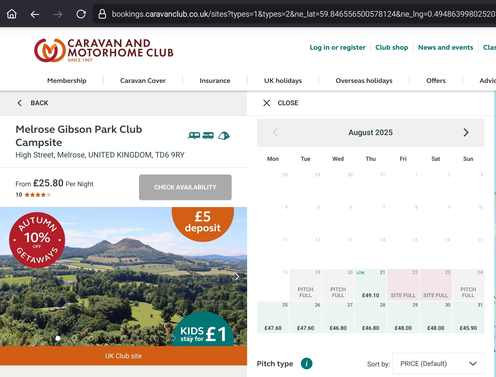Open the Membership menu
The image size is (496, 377).
click(x=67, y=81)
